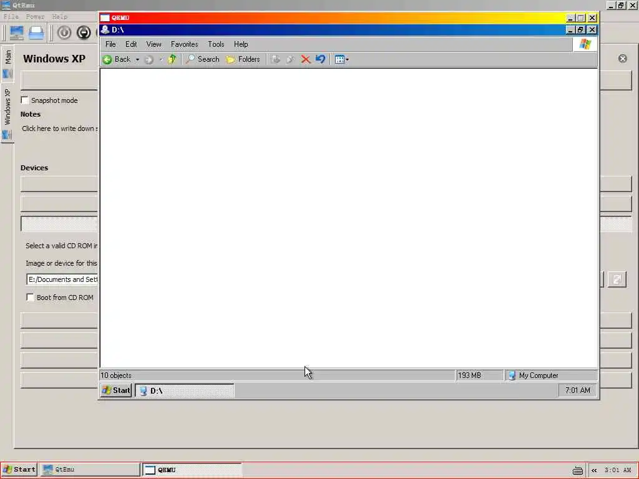The image size is (639, 479).
Task: Expand hidden host tray icons chevron
Action: 594,470
